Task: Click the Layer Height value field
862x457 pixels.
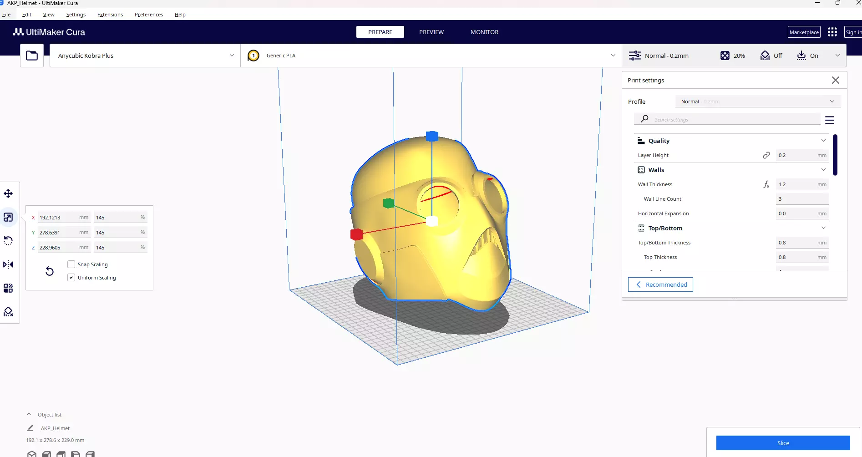Action: [802, 155]
